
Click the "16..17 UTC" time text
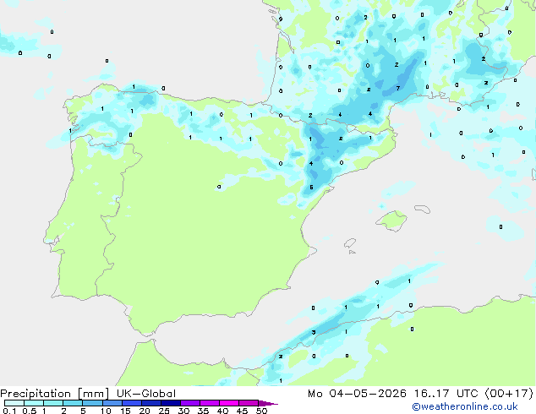point(446,394)
